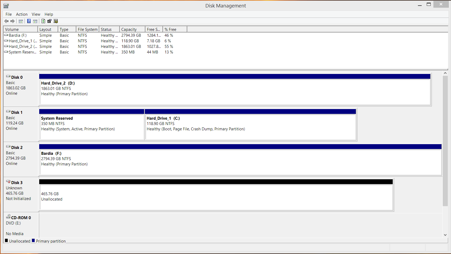Select Hard_Drive_2 volume drive icon in list

6,46
